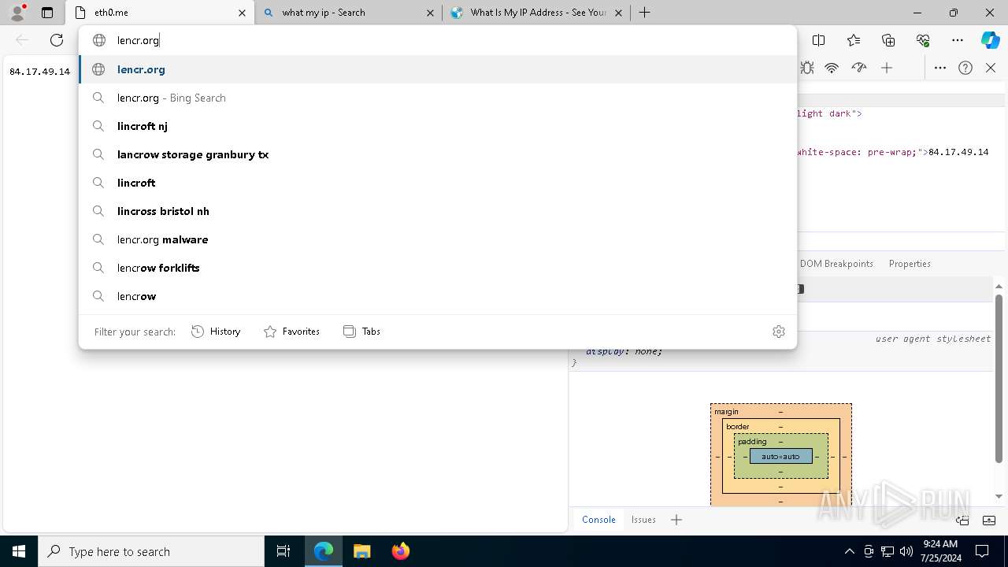Screen dimensions: 1008x567
Task: Filter search by Tabs
Action: pos(361,332)
